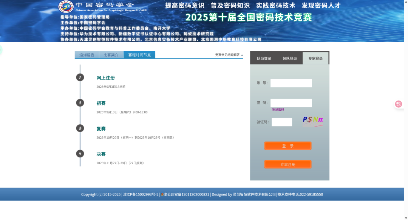Open the pink translation floating icon
The width and height of the screenshot is (408, 220).
click(399, 104)
